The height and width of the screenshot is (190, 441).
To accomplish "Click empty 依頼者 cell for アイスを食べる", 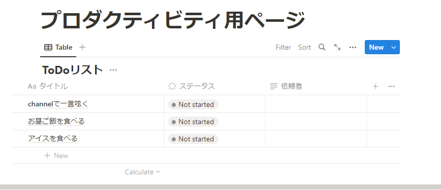I will click(x=316, y=139).
